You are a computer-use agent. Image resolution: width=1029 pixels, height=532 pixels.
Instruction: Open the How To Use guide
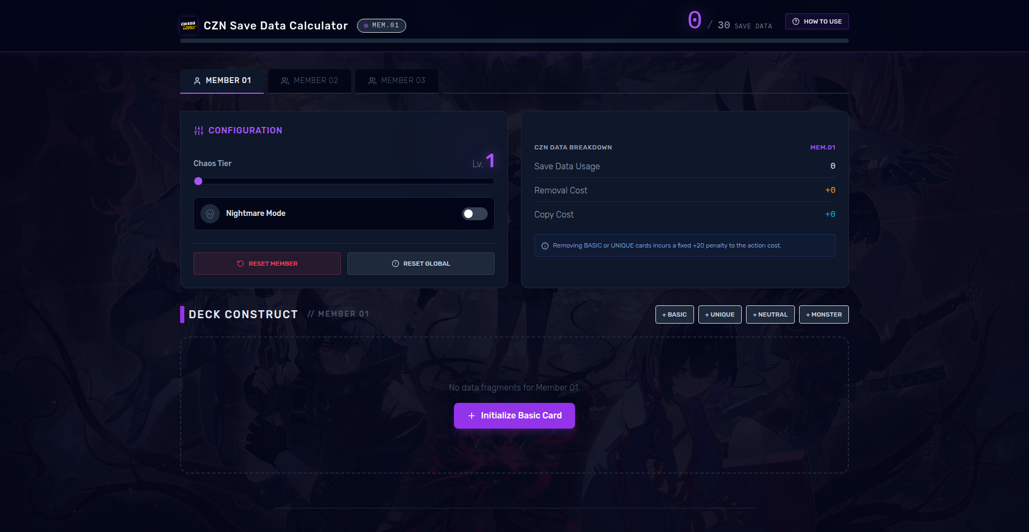[817, 21]
